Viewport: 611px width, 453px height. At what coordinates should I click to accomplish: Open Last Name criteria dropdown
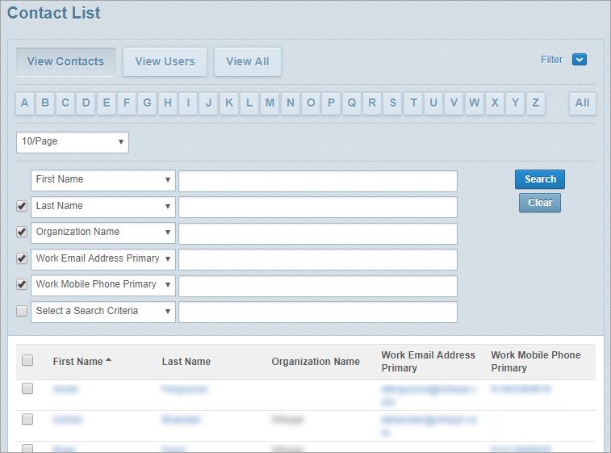coord(103,207)
